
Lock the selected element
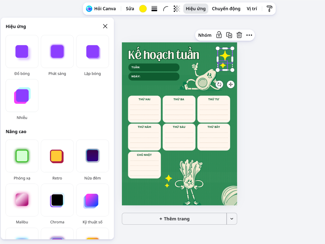pyautogui.click(x=219, y=35)
